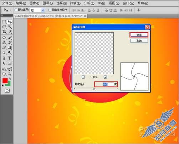Click the auto-align layers icon
179x144 pixels.
pyautogui.click(x=139, y=10)
